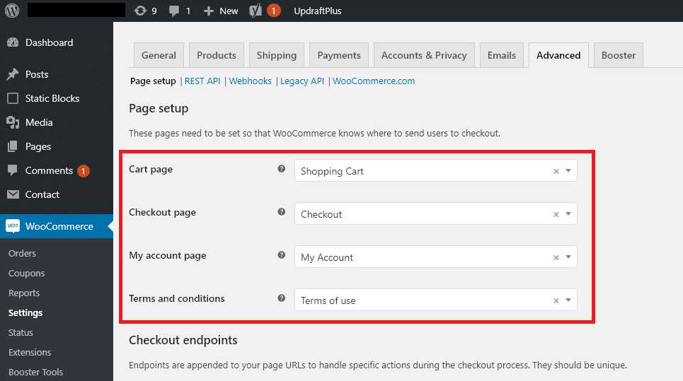Open Media in the sidebar

pos(39,123)
